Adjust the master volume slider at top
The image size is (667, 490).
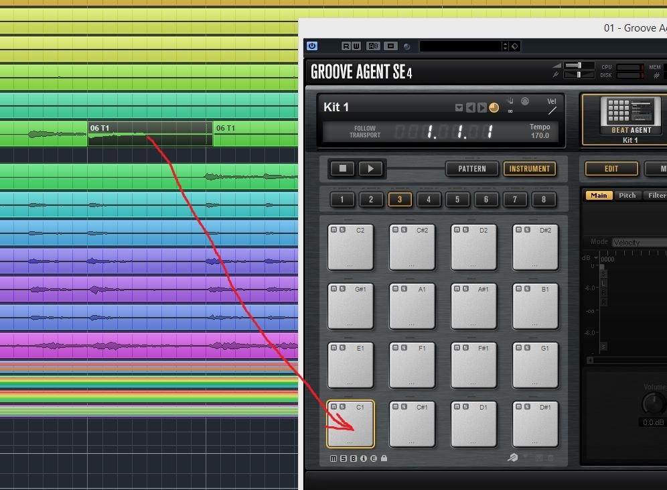click(578, 65)
